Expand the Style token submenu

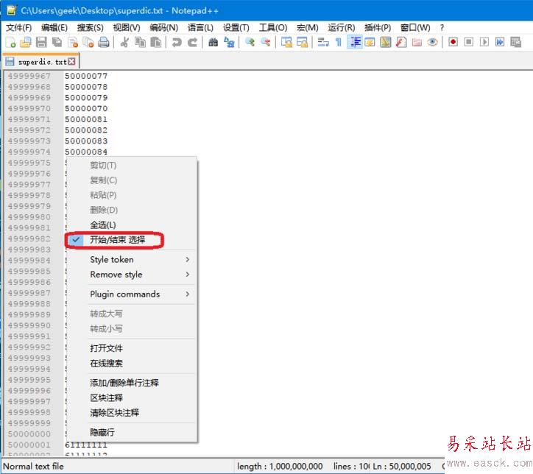(130, 260)
